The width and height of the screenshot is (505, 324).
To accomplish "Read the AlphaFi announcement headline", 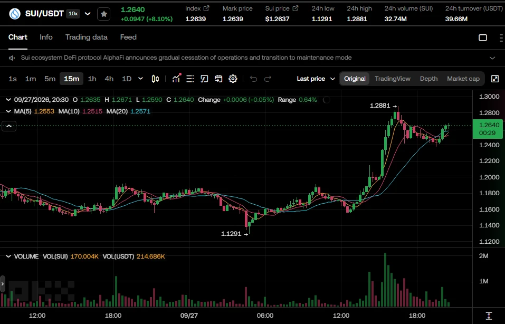I will 186,58.
